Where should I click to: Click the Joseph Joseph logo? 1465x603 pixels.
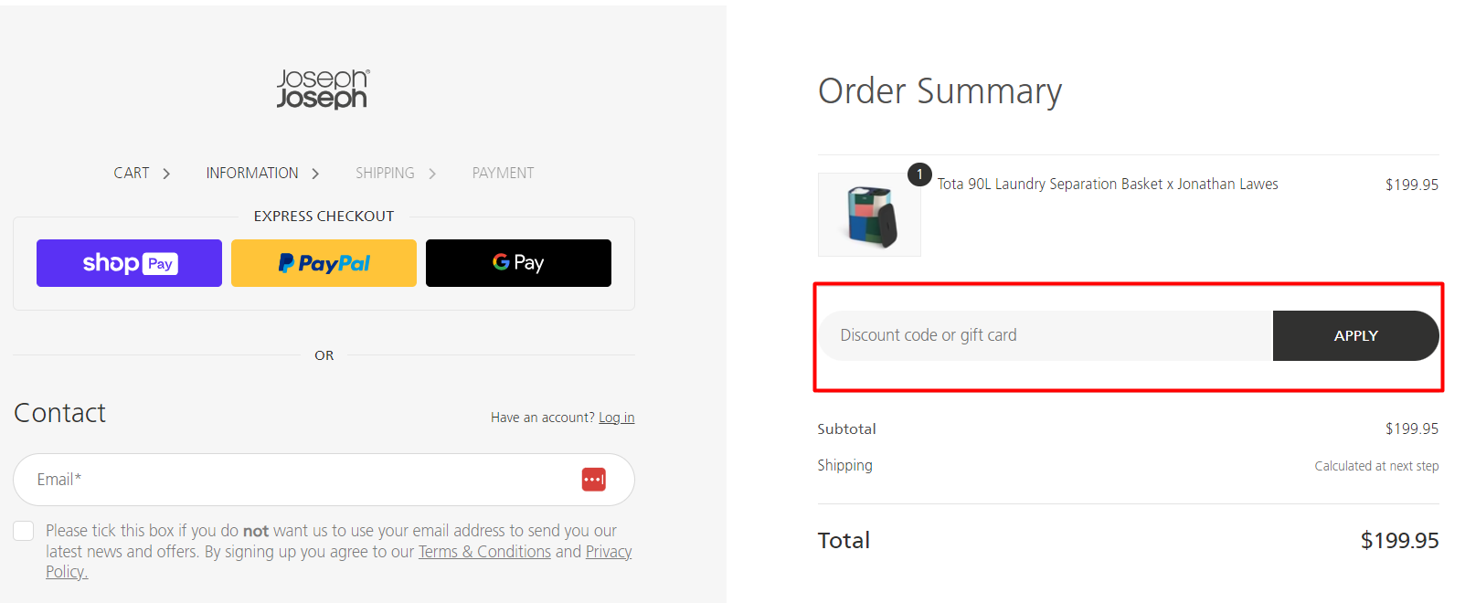point(322,88)
